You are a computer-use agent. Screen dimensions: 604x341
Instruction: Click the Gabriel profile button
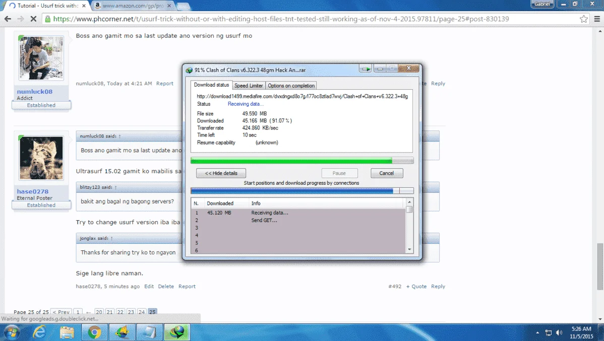coord(542,4)
